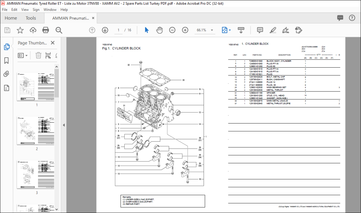This screenshot has height=213, width=361.
Task: Add a sticky note comment
Action: pyautogui.click(x=260, y=30)
